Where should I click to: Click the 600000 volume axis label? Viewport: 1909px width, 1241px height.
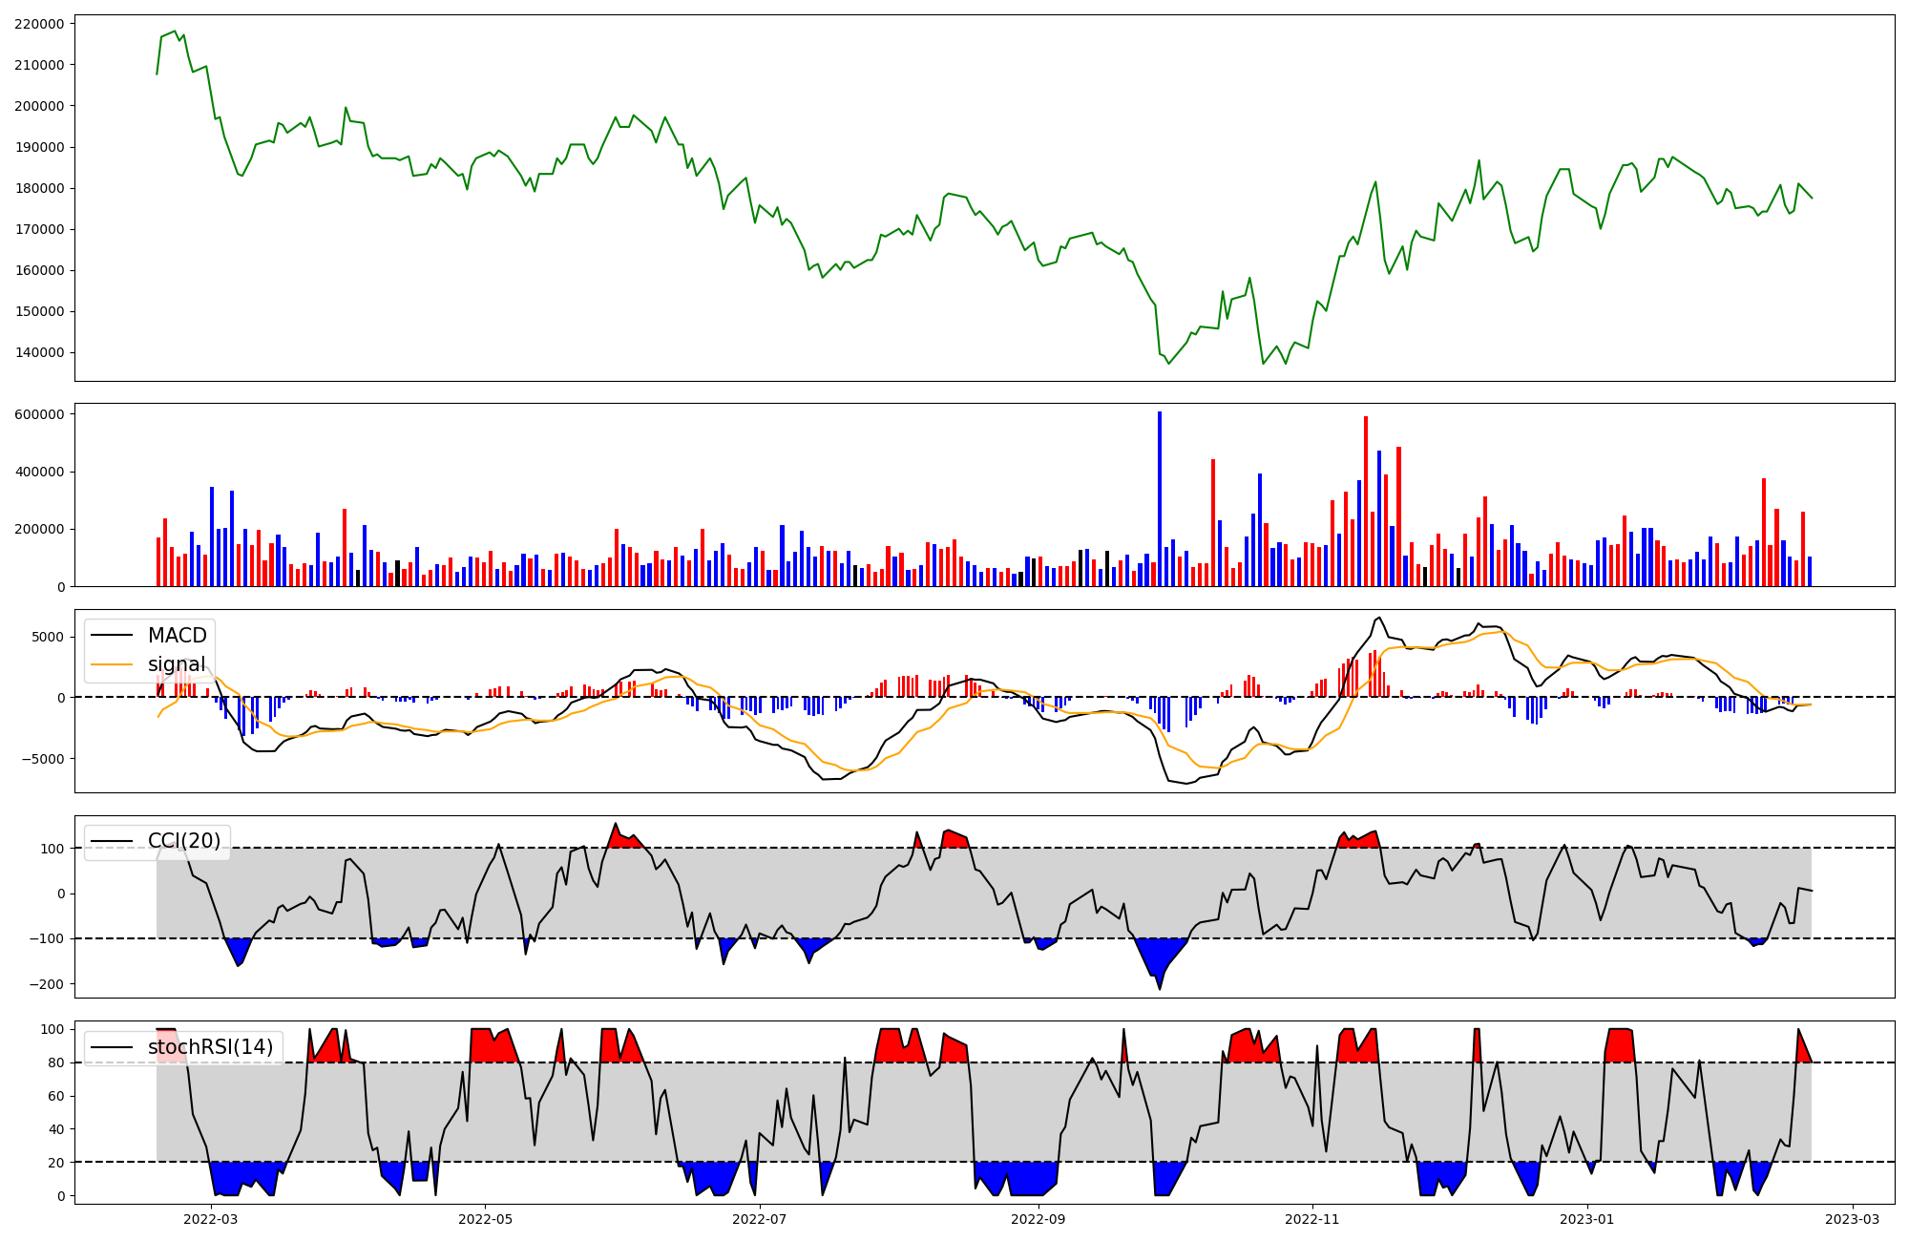tap(40, 414)
